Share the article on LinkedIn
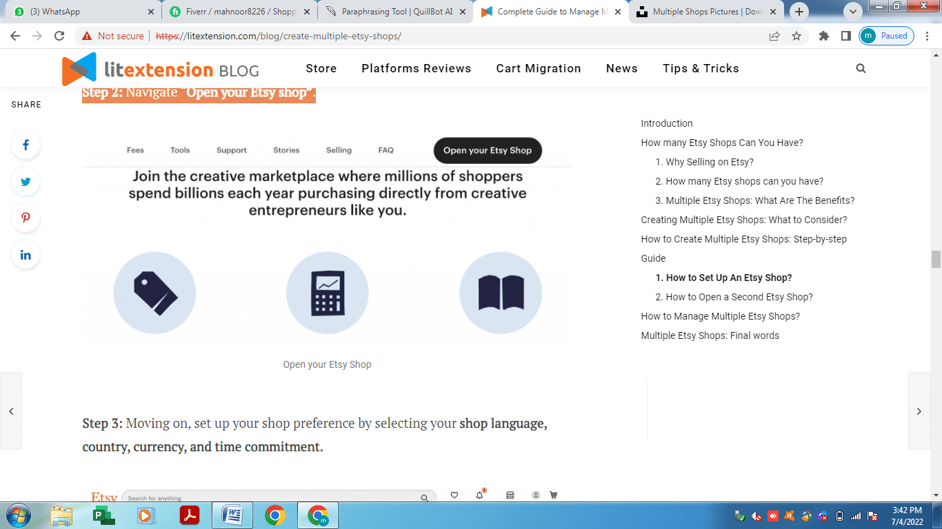942x529 pixels. click(26, 255)
